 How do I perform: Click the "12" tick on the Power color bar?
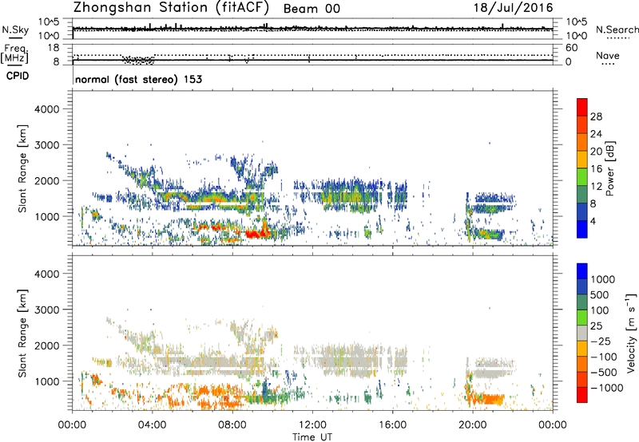click(x=596, y=187)
